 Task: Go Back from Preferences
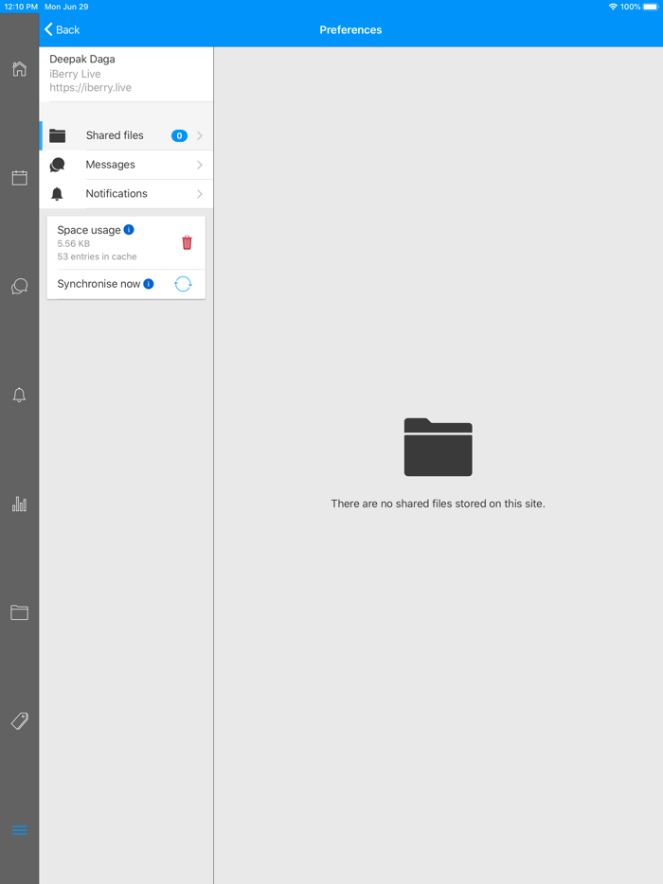click(x=63, y=30)
